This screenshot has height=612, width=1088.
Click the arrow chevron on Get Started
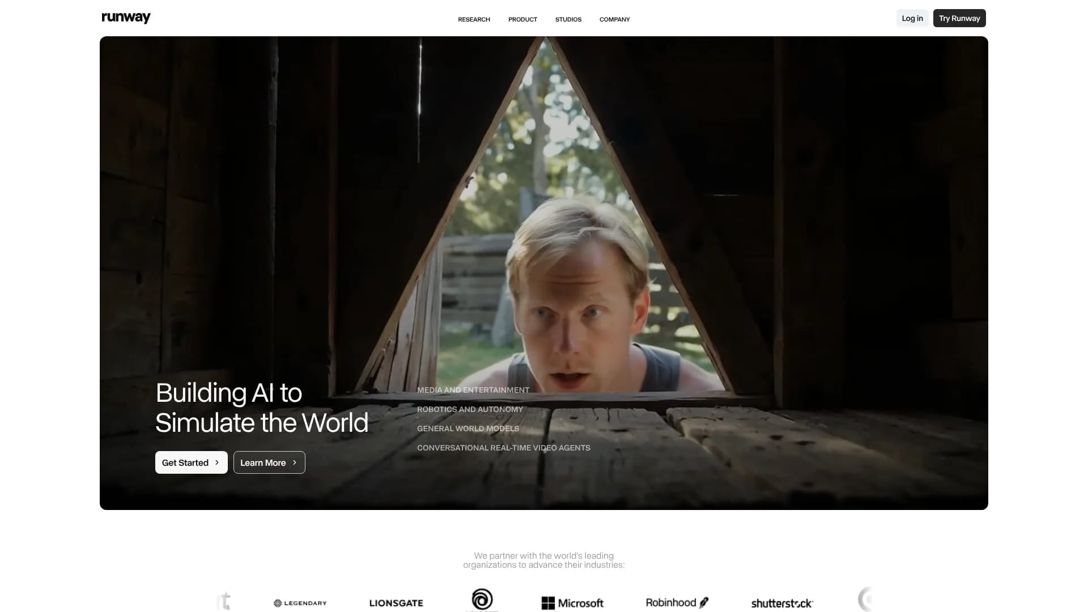pyautogui.click(x=217, y=462)
